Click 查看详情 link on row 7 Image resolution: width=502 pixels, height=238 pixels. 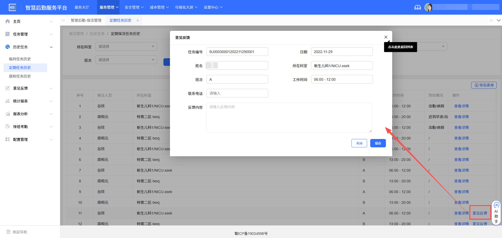pos(461,170)
